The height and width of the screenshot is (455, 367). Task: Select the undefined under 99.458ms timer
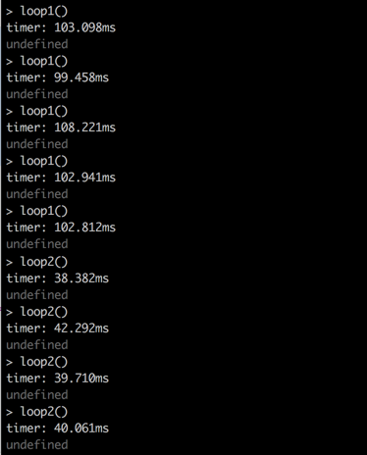[37, 94]
